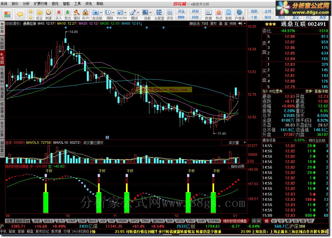Open the 系统 menu

point(4,4)
